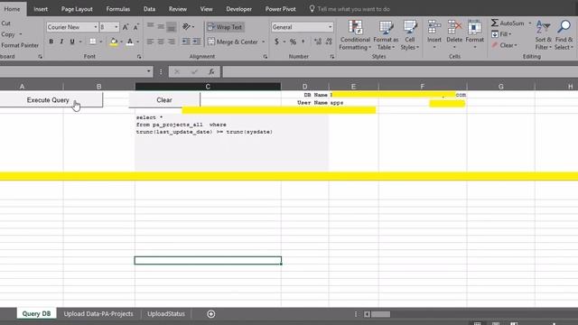Viewport: 578px width, 325px height.
Task: Add a new sheet with plus icon
Action: [210, 314]
